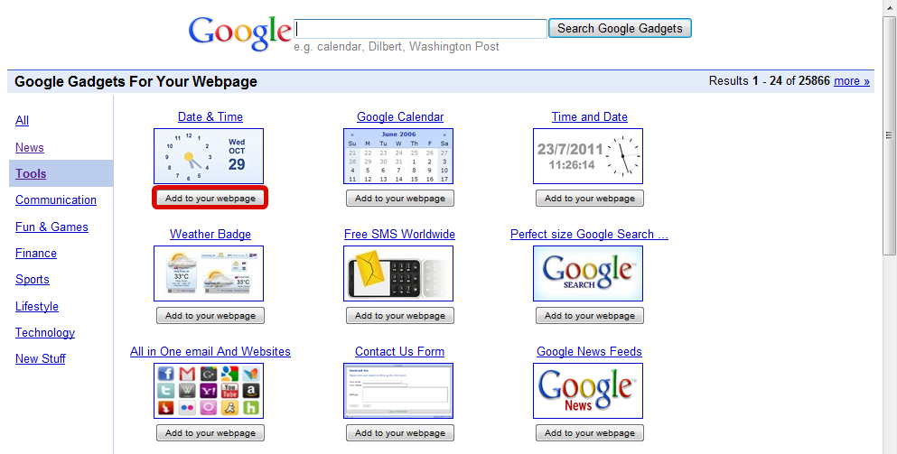Go to the Finance category
This screenshot has width=897, height=454.
pyautogui.click(x=35, y=254)
